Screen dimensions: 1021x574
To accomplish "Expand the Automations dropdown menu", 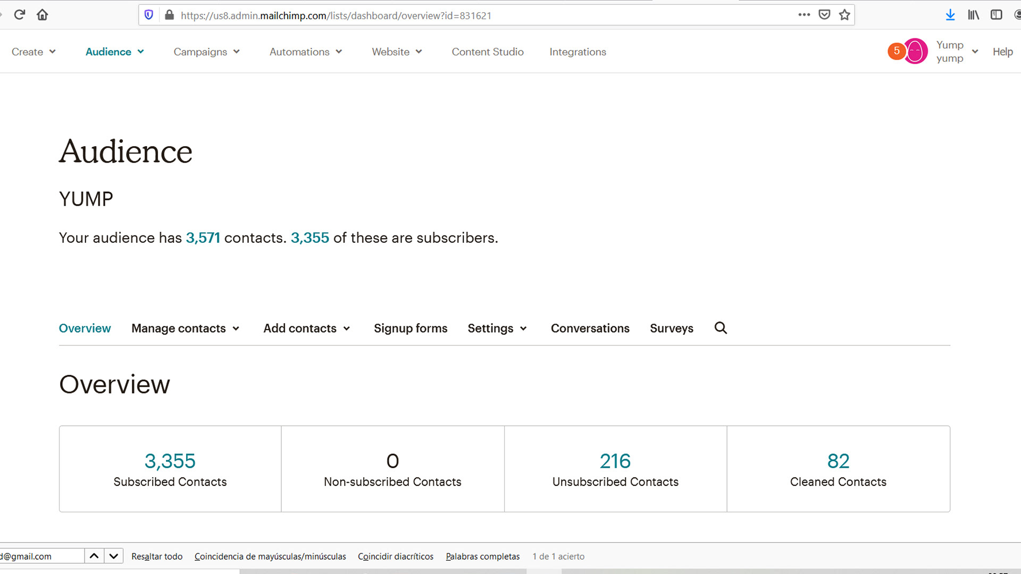I will coord(306,52).
